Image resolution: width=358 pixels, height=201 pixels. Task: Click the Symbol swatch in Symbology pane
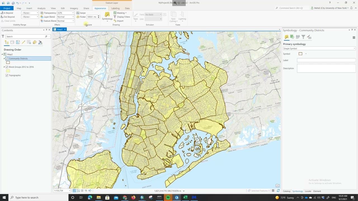click(x=300, y=54)
